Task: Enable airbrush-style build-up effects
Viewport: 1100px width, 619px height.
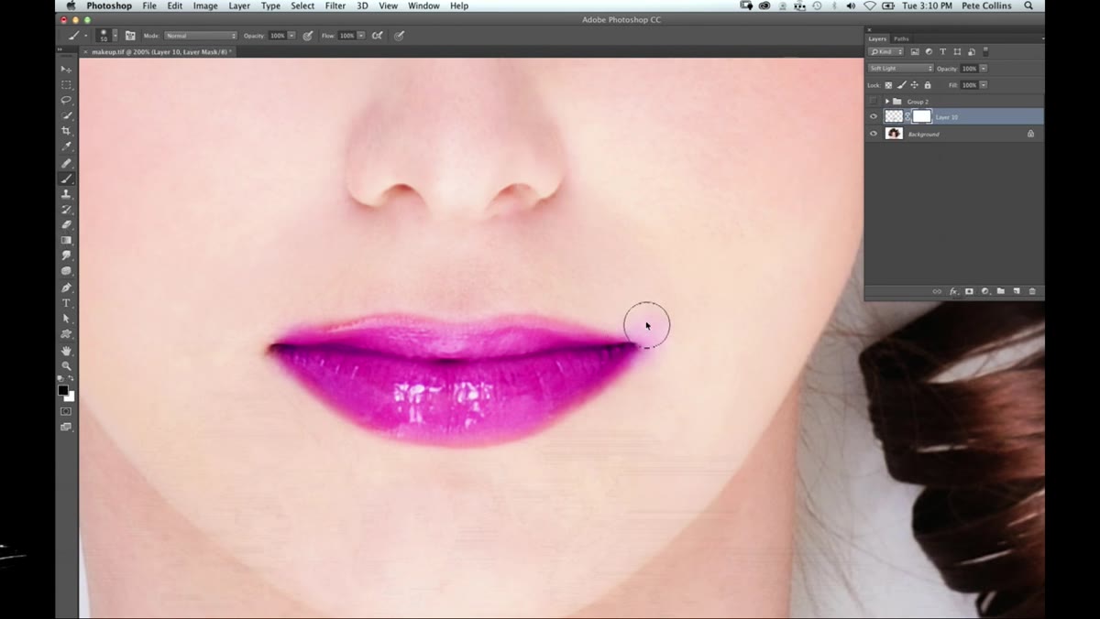Action: [377, 36]
